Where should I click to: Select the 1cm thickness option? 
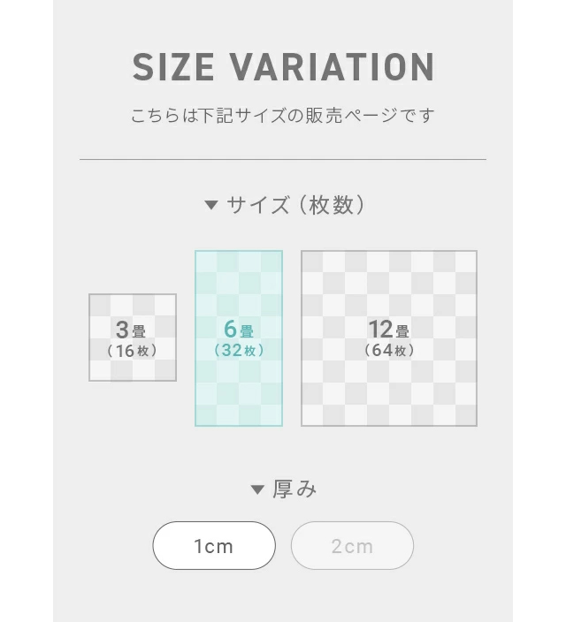coord(214,546)
